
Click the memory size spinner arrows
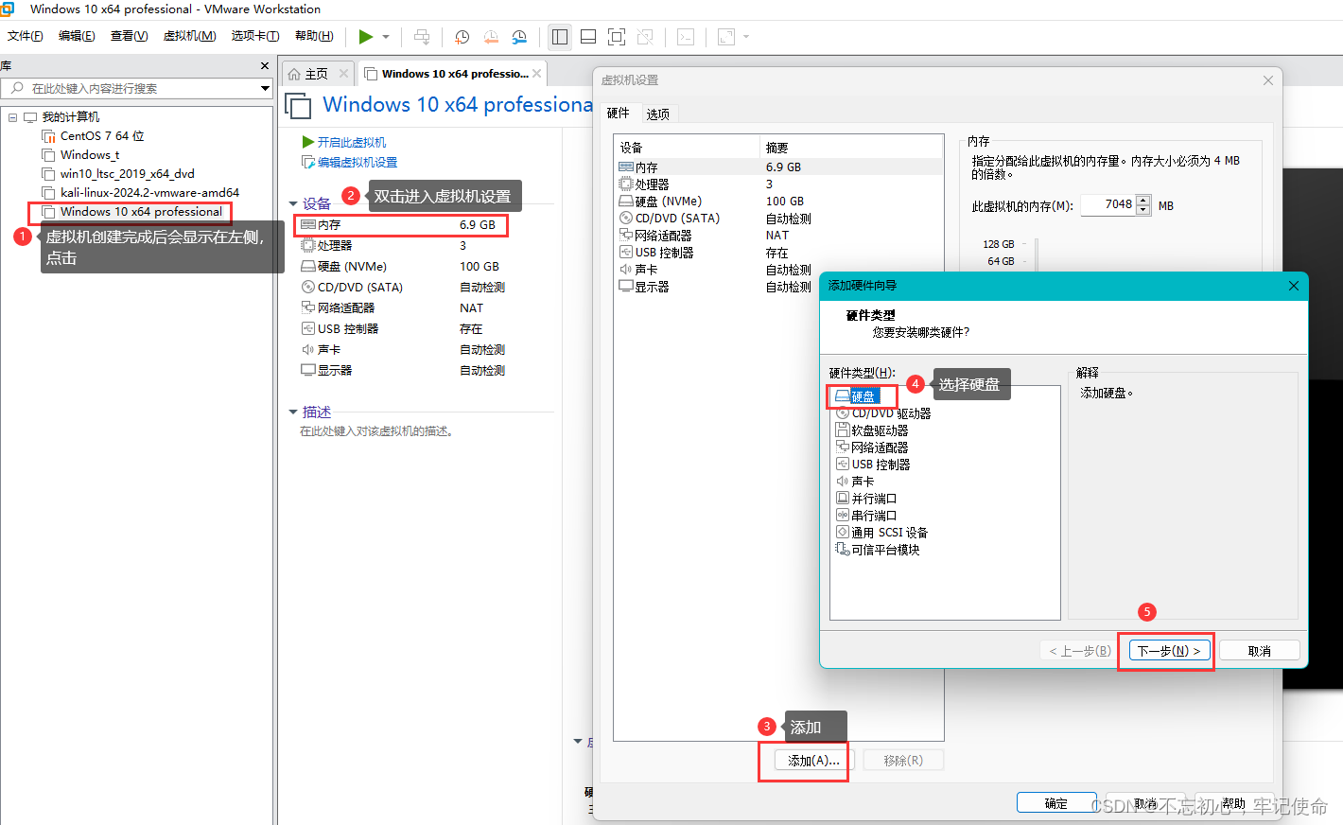click(x=1143, y=204)
